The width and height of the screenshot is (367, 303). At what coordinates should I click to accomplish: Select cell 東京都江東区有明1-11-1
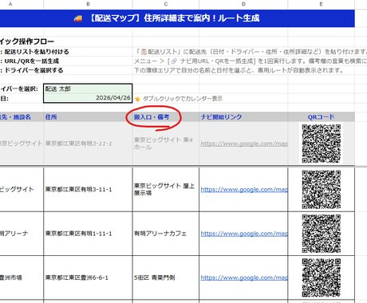pos(88,234)
